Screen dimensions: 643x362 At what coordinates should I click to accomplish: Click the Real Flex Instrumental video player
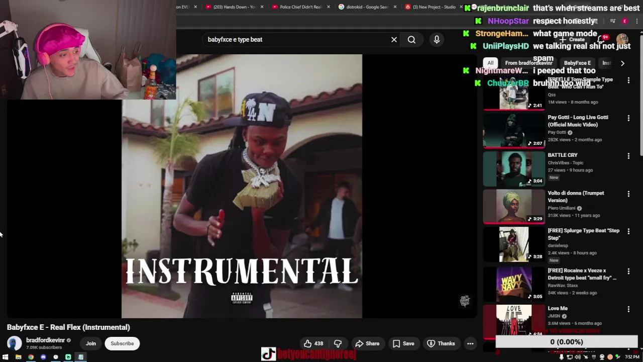(242, 186)
